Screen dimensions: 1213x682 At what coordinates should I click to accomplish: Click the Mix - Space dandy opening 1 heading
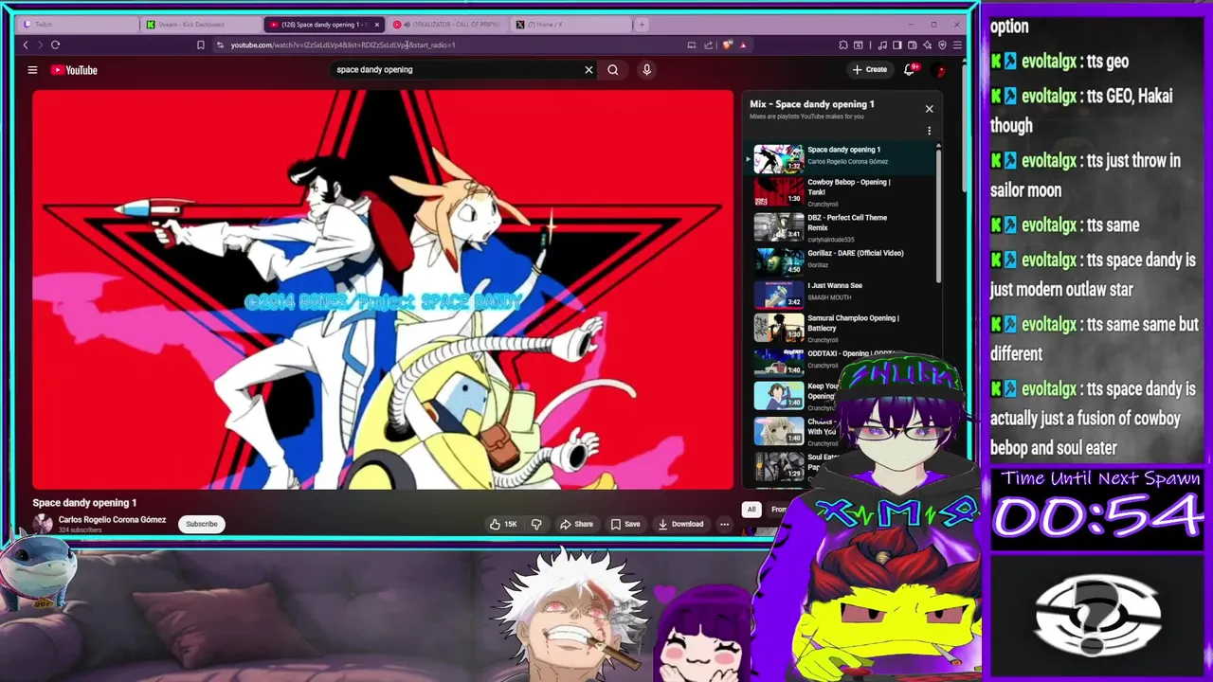812,104
